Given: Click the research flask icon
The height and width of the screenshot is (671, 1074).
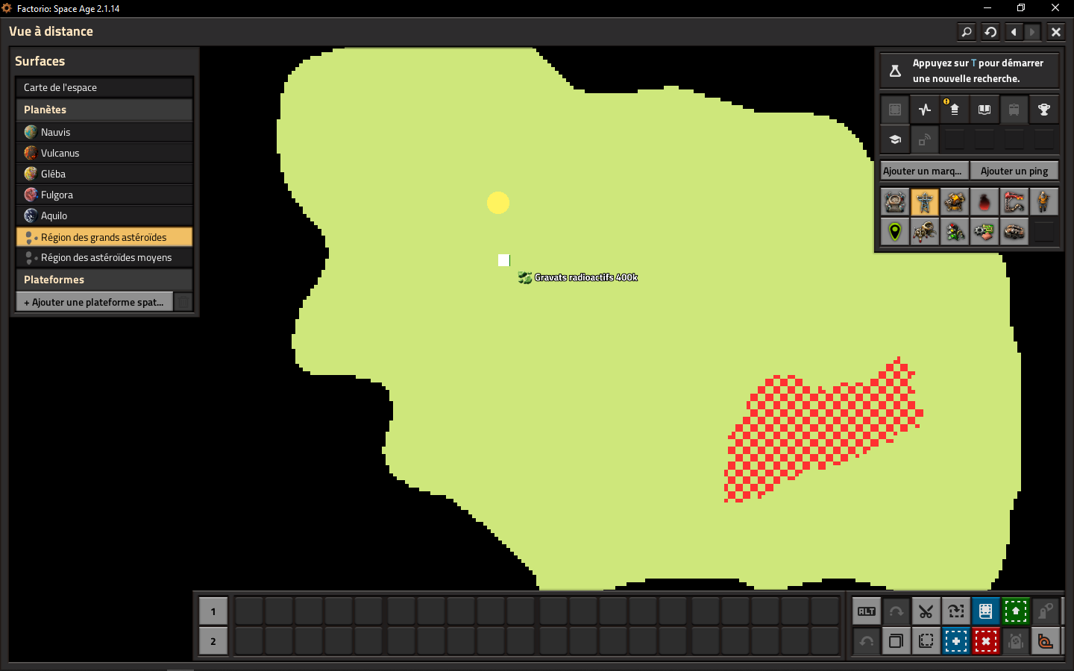Looking at the screenshot, I should (x=895, y=71).
